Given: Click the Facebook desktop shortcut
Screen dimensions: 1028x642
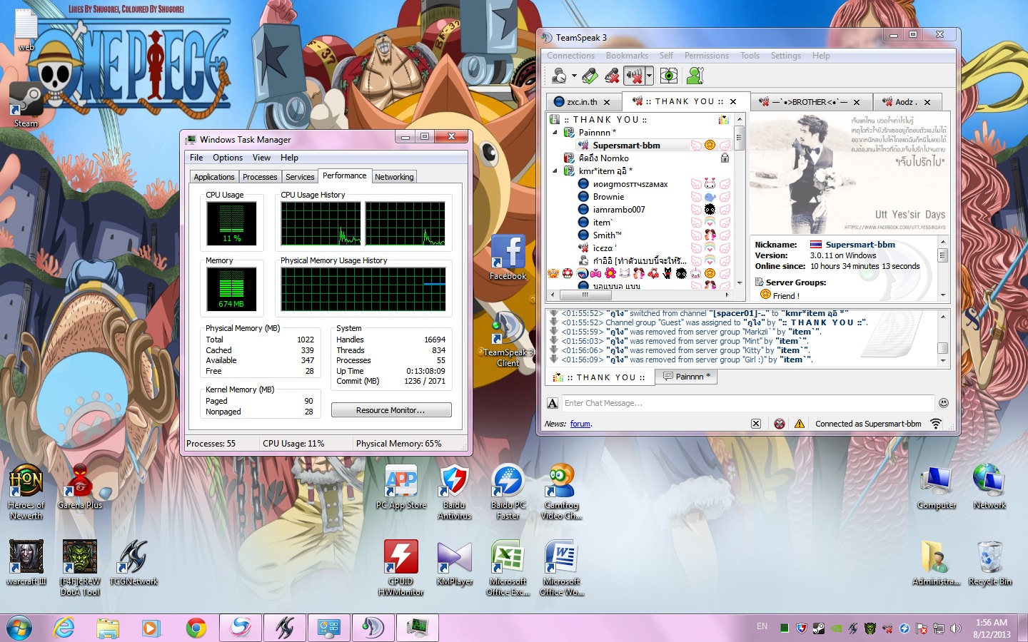Looking at the screenshot, I should tap(508, 258).
